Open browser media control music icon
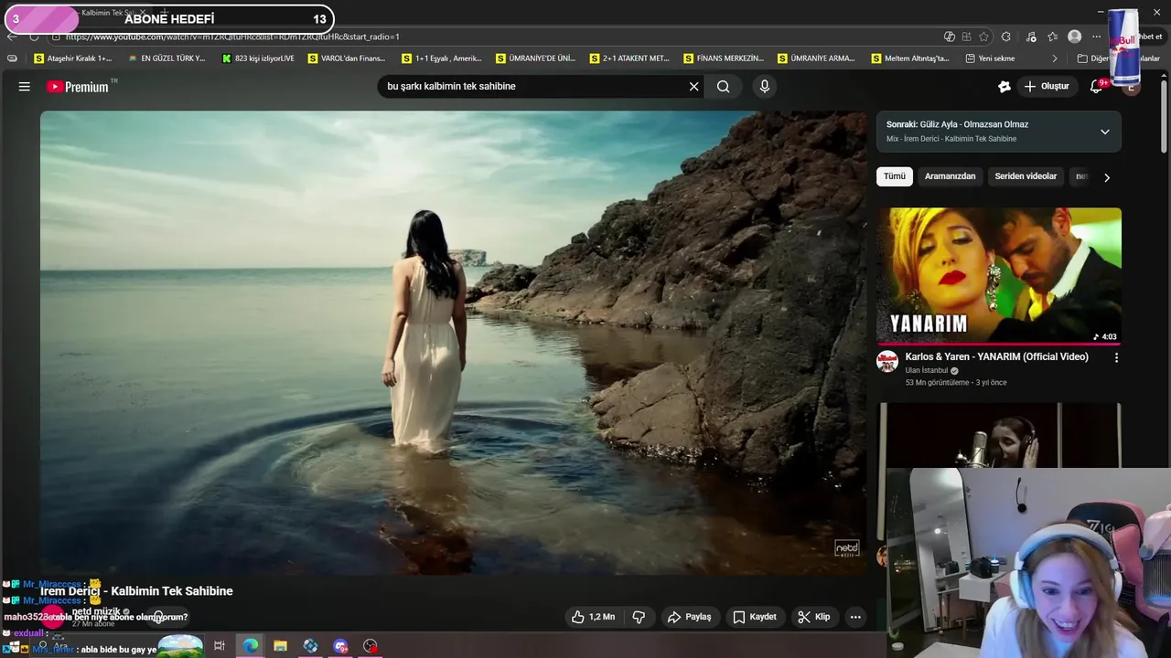1171x658 pixels. tap(1031, 37)
